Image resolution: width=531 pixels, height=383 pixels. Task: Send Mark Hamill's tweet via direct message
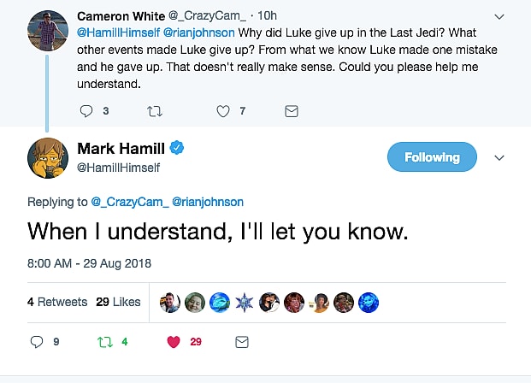click(x=242, y=342)
